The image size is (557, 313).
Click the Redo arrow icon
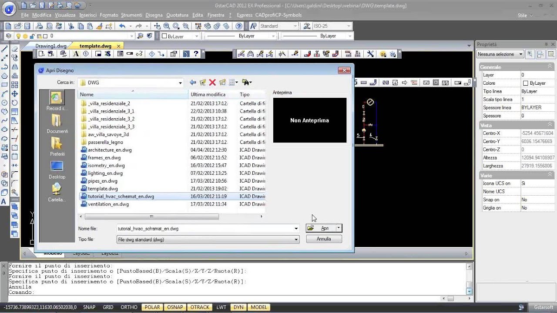(x=138, y=26)
